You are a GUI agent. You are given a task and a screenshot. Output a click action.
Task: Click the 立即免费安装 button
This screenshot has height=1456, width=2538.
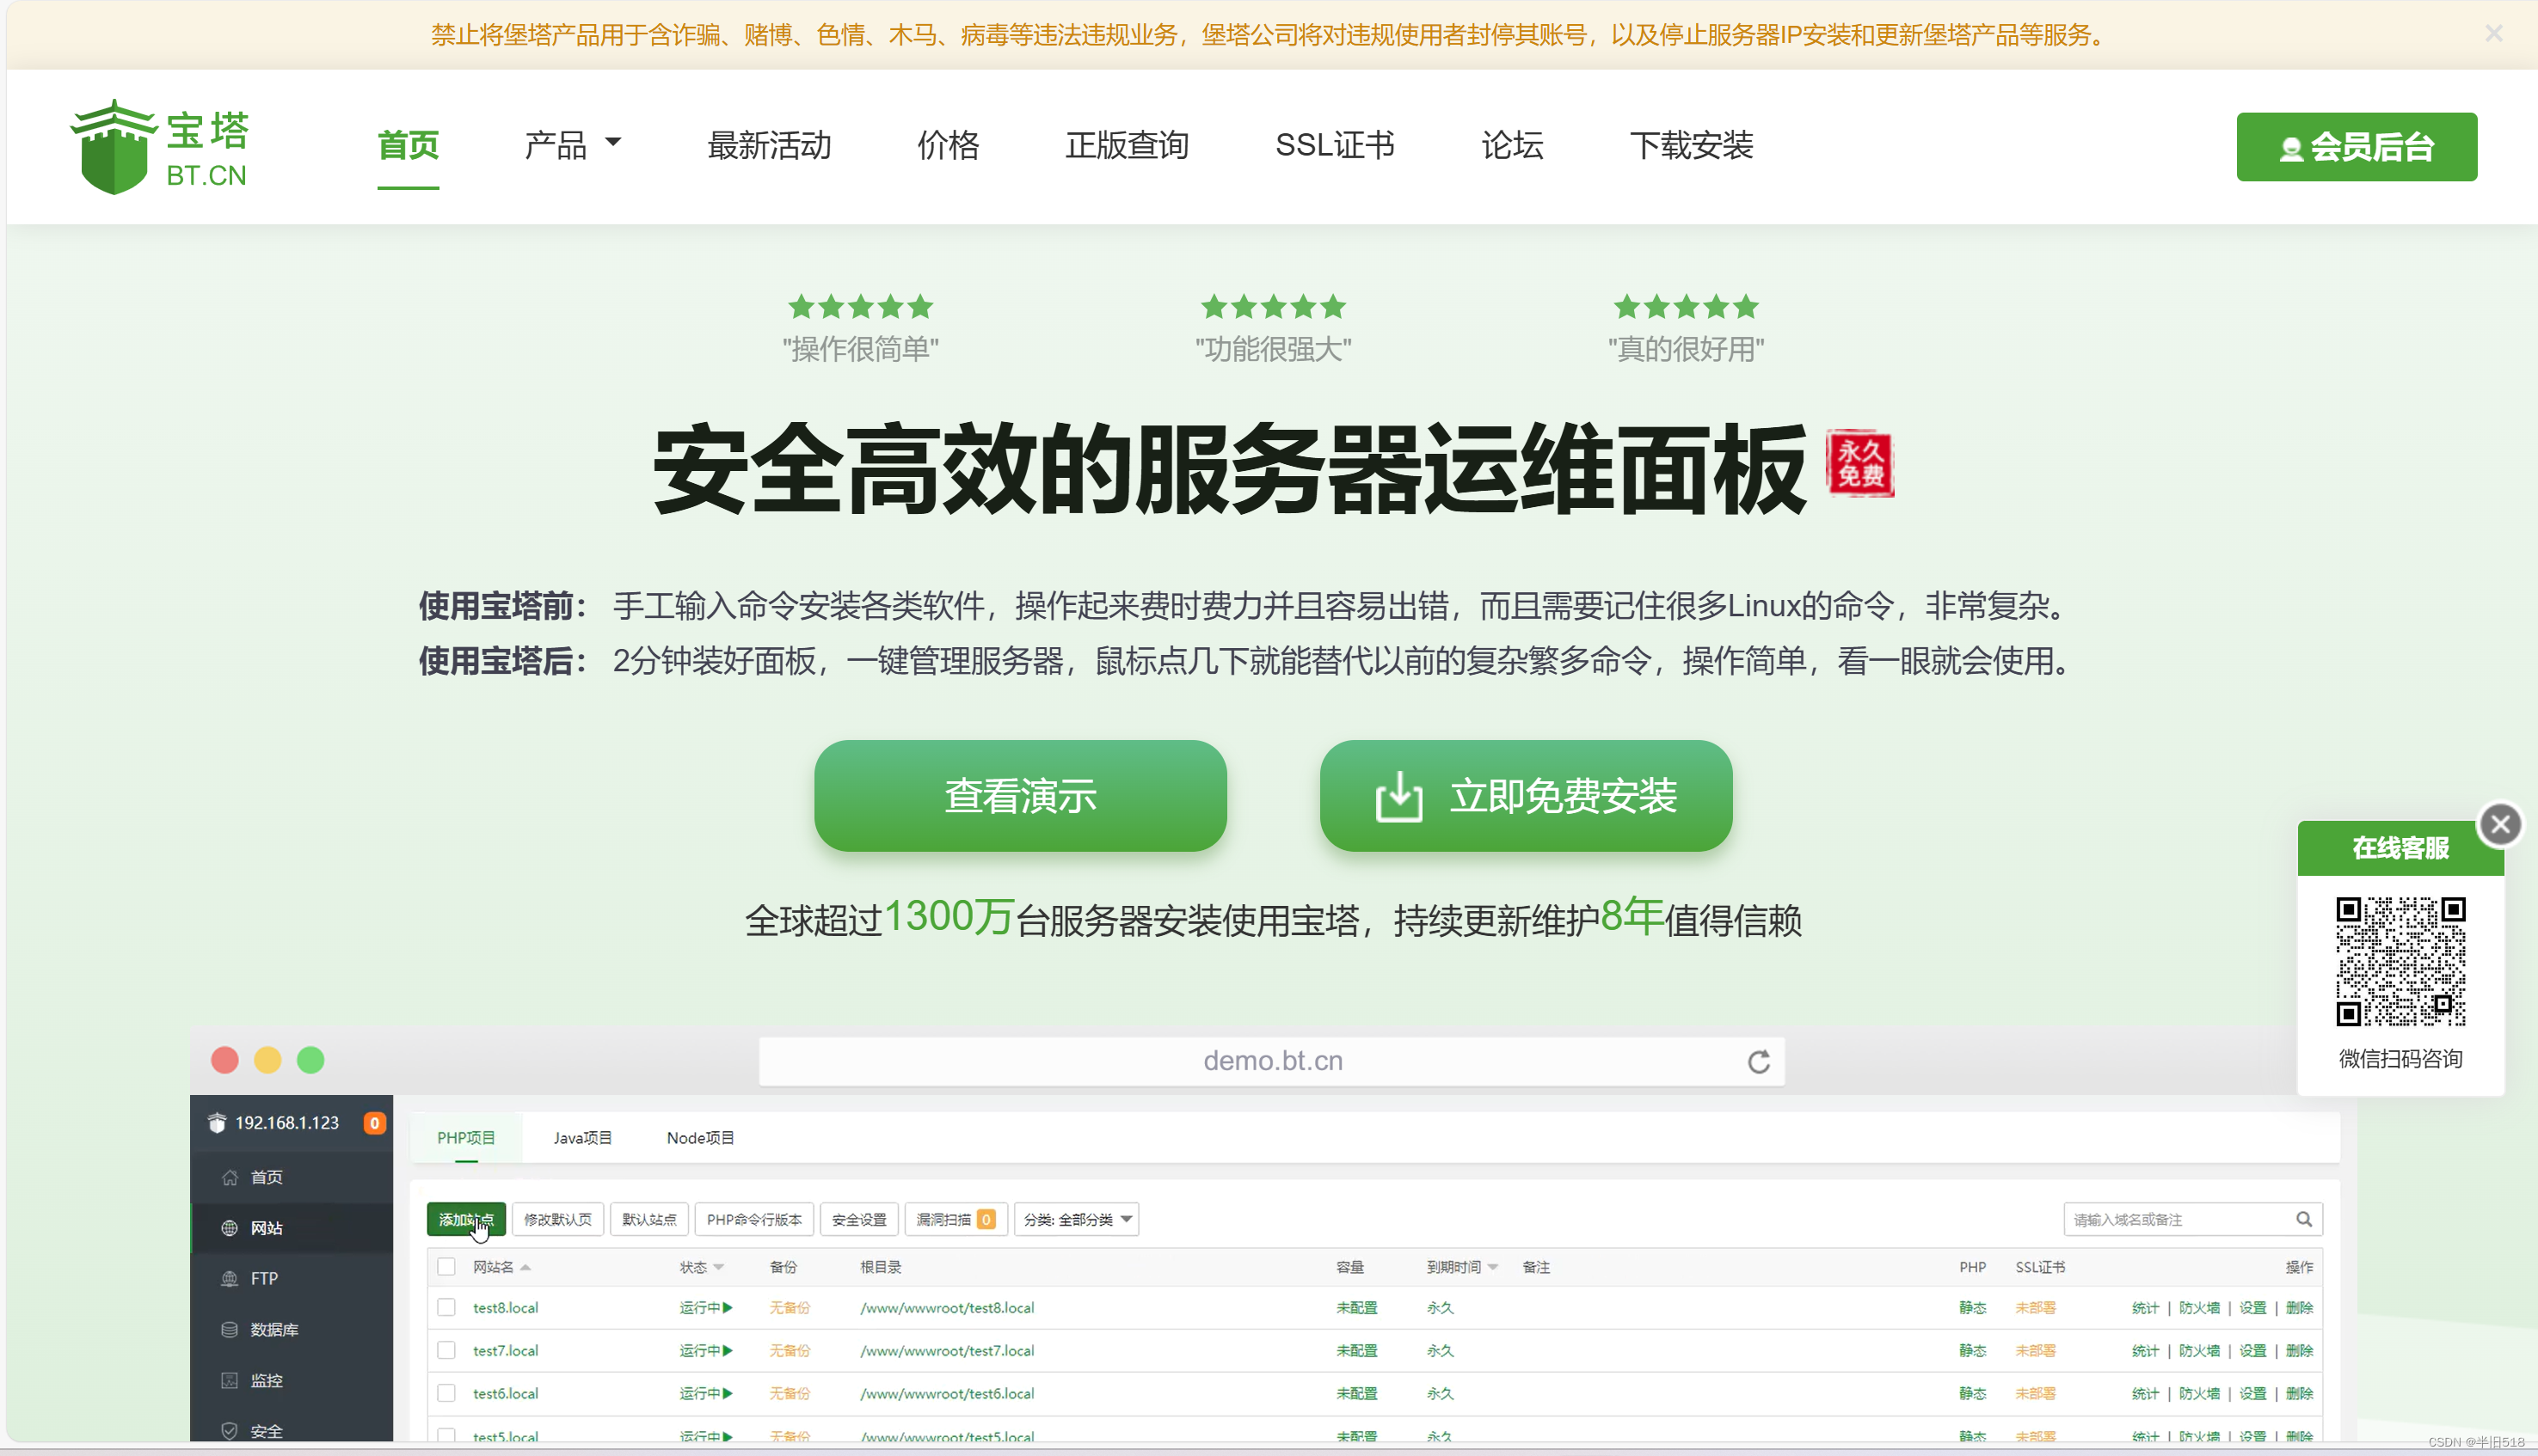1526,796
